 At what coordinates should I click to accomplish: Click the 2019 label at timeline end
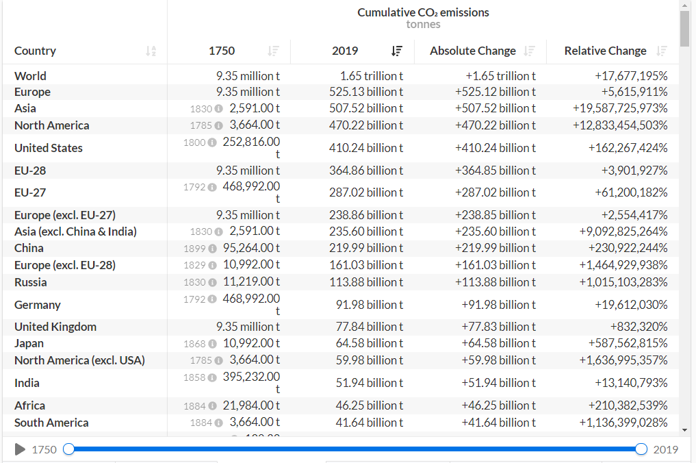coord(666,450)
